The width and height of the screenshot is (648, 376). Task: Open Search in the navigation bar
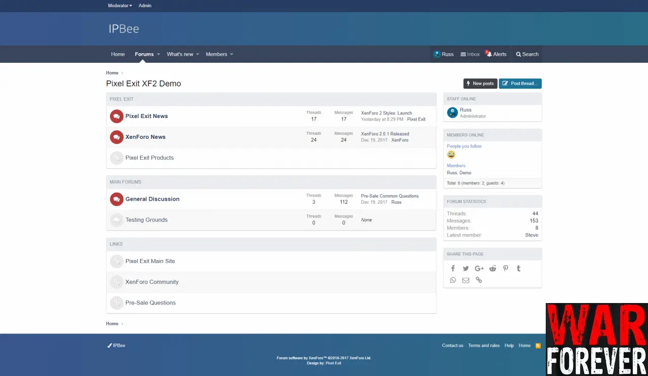point(527,54)
